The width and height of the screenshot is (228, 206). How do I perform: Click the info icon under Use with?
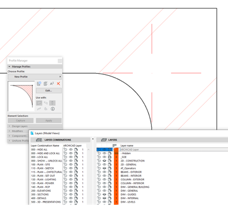point(52,109)
